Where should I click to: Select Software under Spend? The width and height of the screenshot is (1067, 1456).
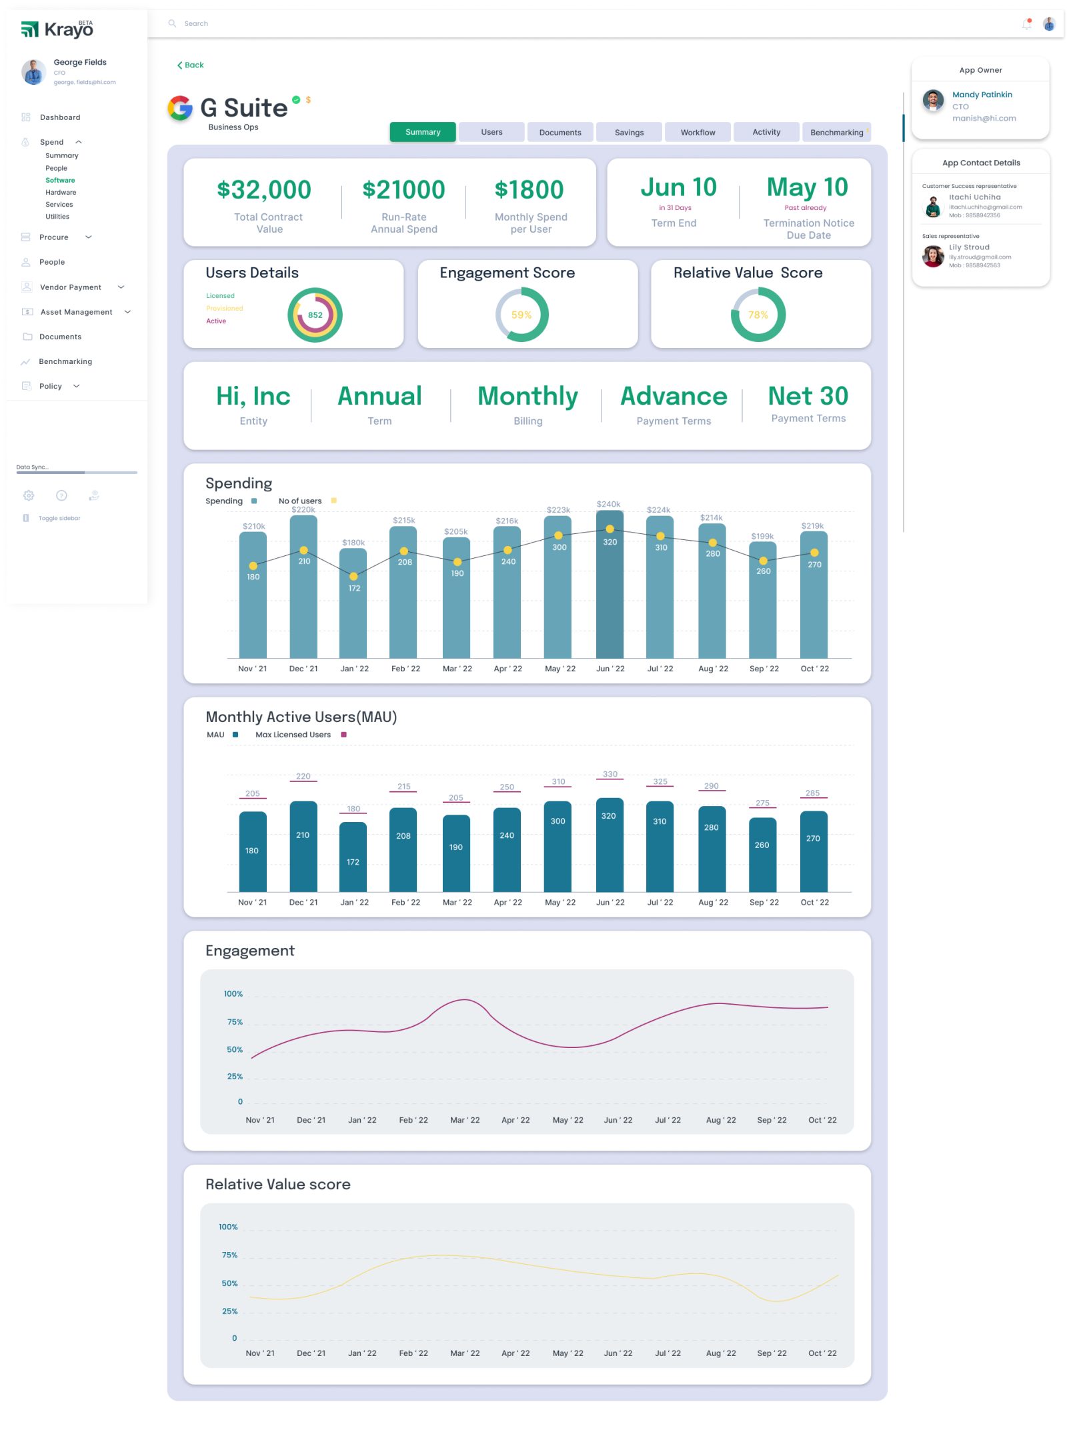(x=60, y=180)
